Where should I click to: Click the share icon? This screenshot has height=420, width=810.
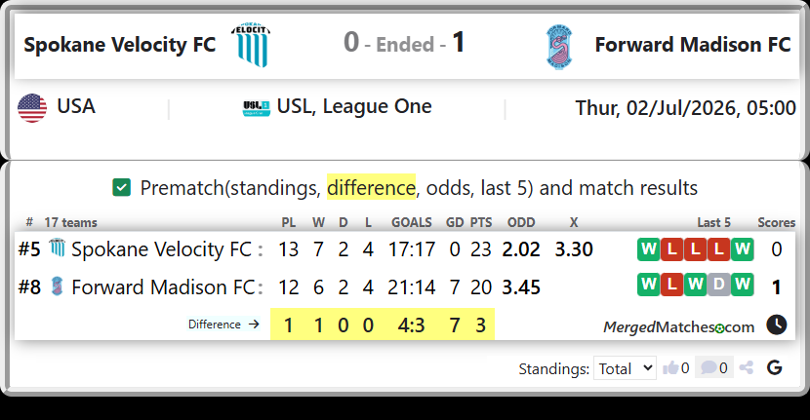pyautogui.click(x=746, y=368)
